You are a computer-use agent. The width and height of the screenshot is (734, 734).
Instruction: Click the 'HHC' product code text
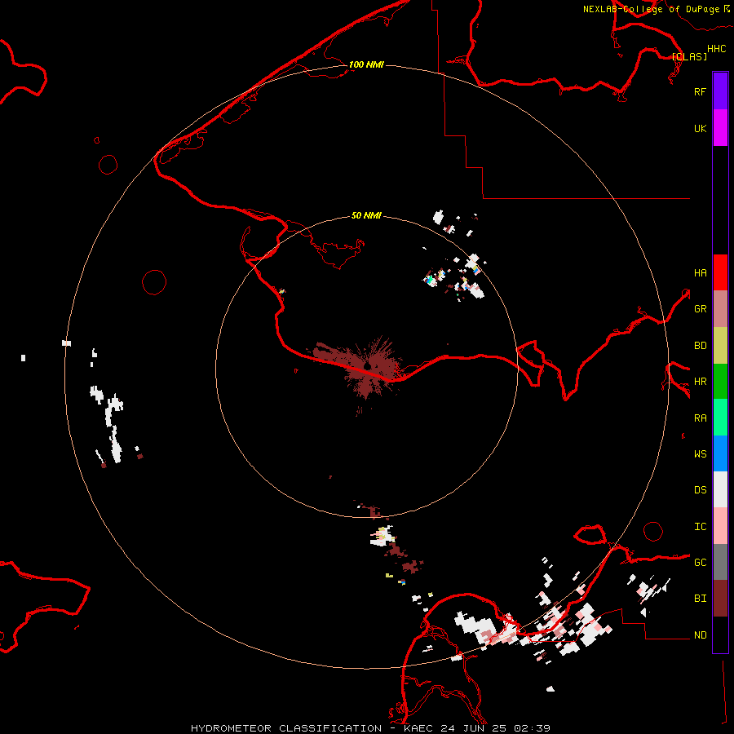(717, 49)
